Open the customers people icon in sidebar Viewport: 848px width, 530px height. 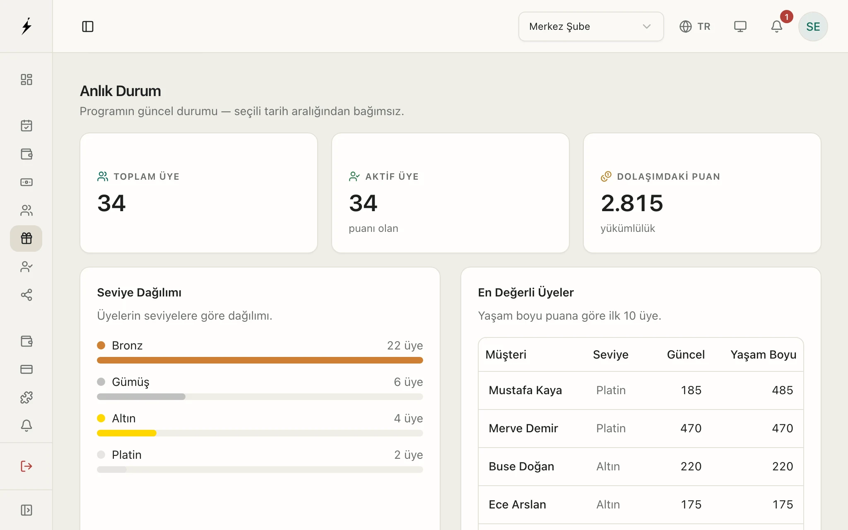coord(26,210)
